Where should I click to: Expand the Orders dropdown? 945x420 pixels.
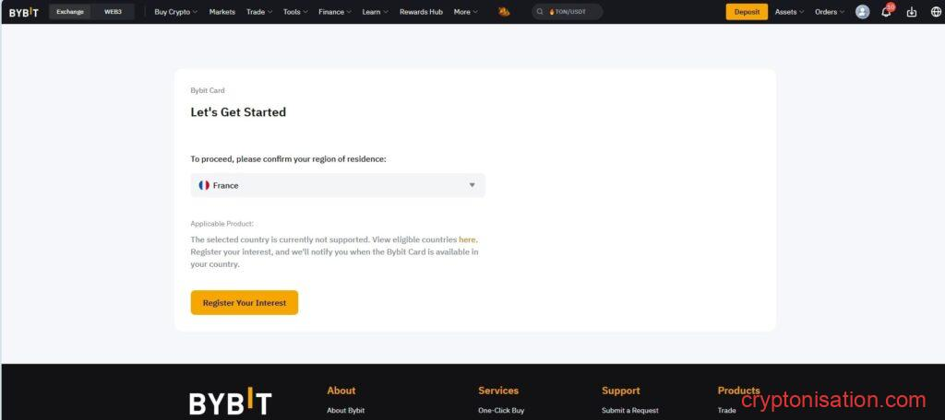(x=829, y=12)
